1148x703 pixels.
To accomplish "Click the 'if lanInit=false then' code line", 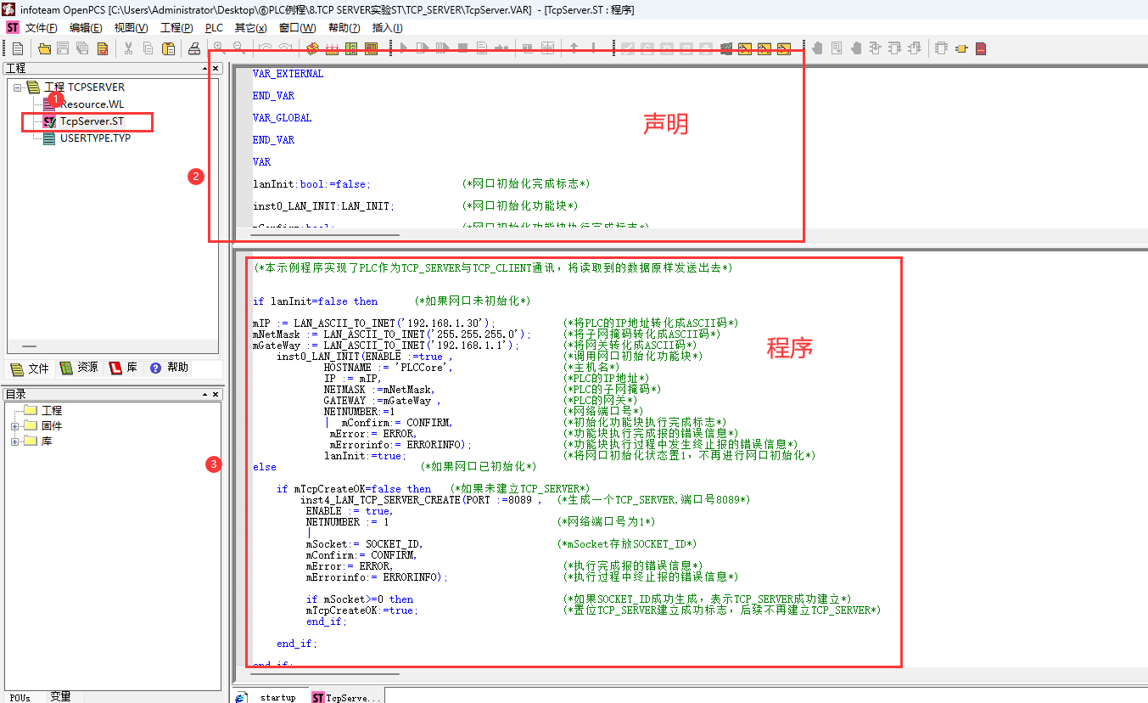I will (316, 301).
